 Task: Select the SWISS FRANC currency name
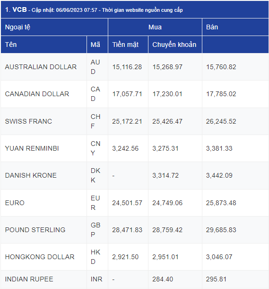coord(28,121)
